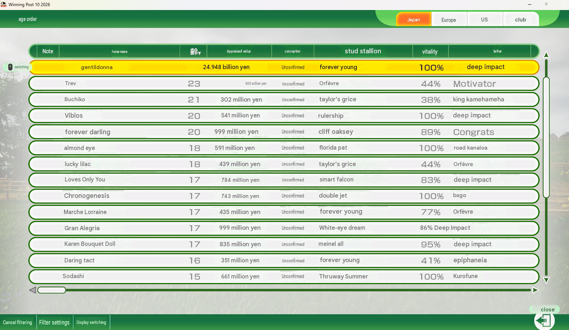The image size is (569, 330).
Task: Select the Karen Bouquet Doll row
Action: (x=284, y=244)
